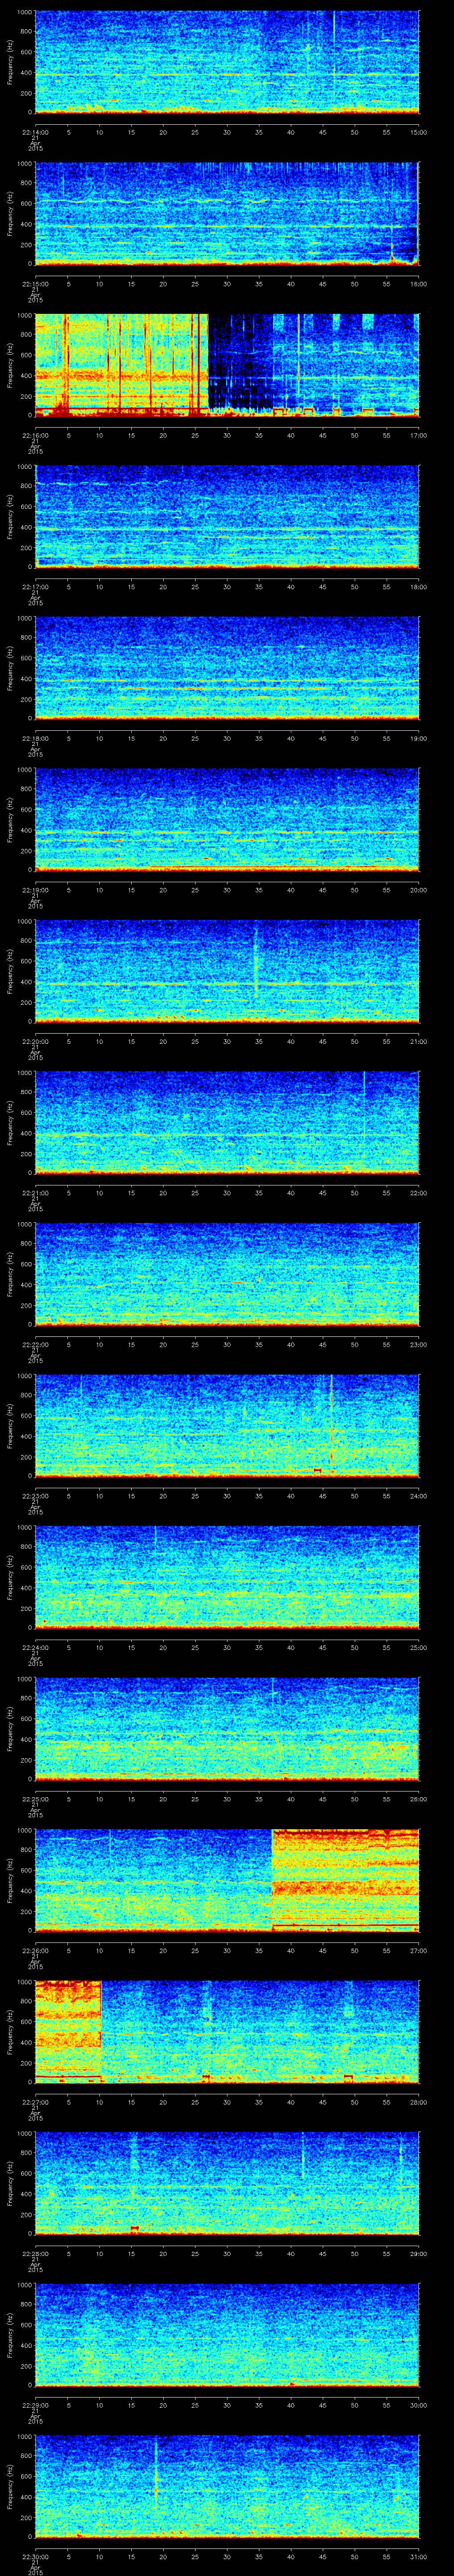The width and height of the screenshot is (454, 2576).
Task: Click the 22:23:00 timestamp label
Action: 35,1496
